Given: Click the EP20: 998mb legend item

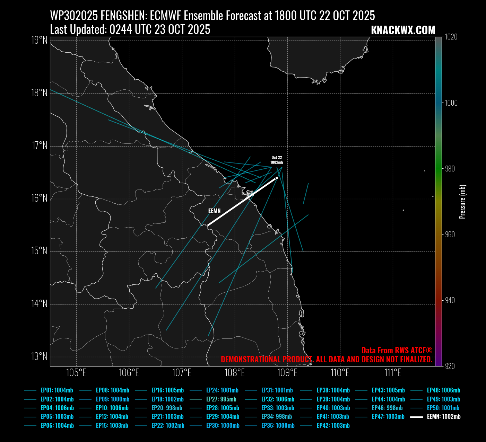Looking at the screenshot, I should pos(166,408).
